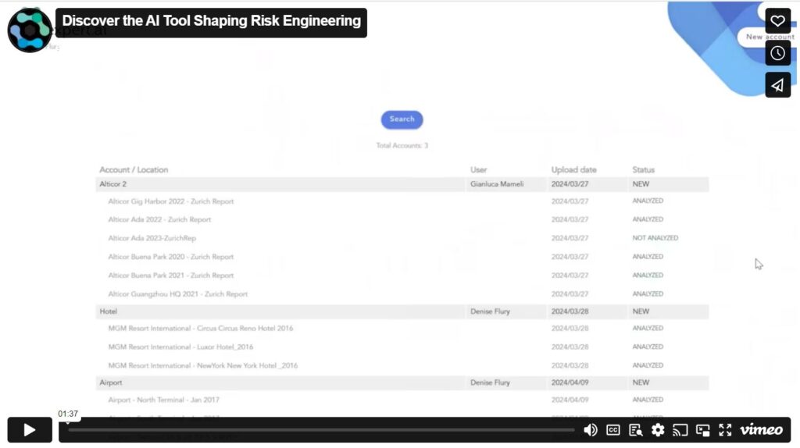Toggle closed captions (CC)

click(x=612, y=430)
